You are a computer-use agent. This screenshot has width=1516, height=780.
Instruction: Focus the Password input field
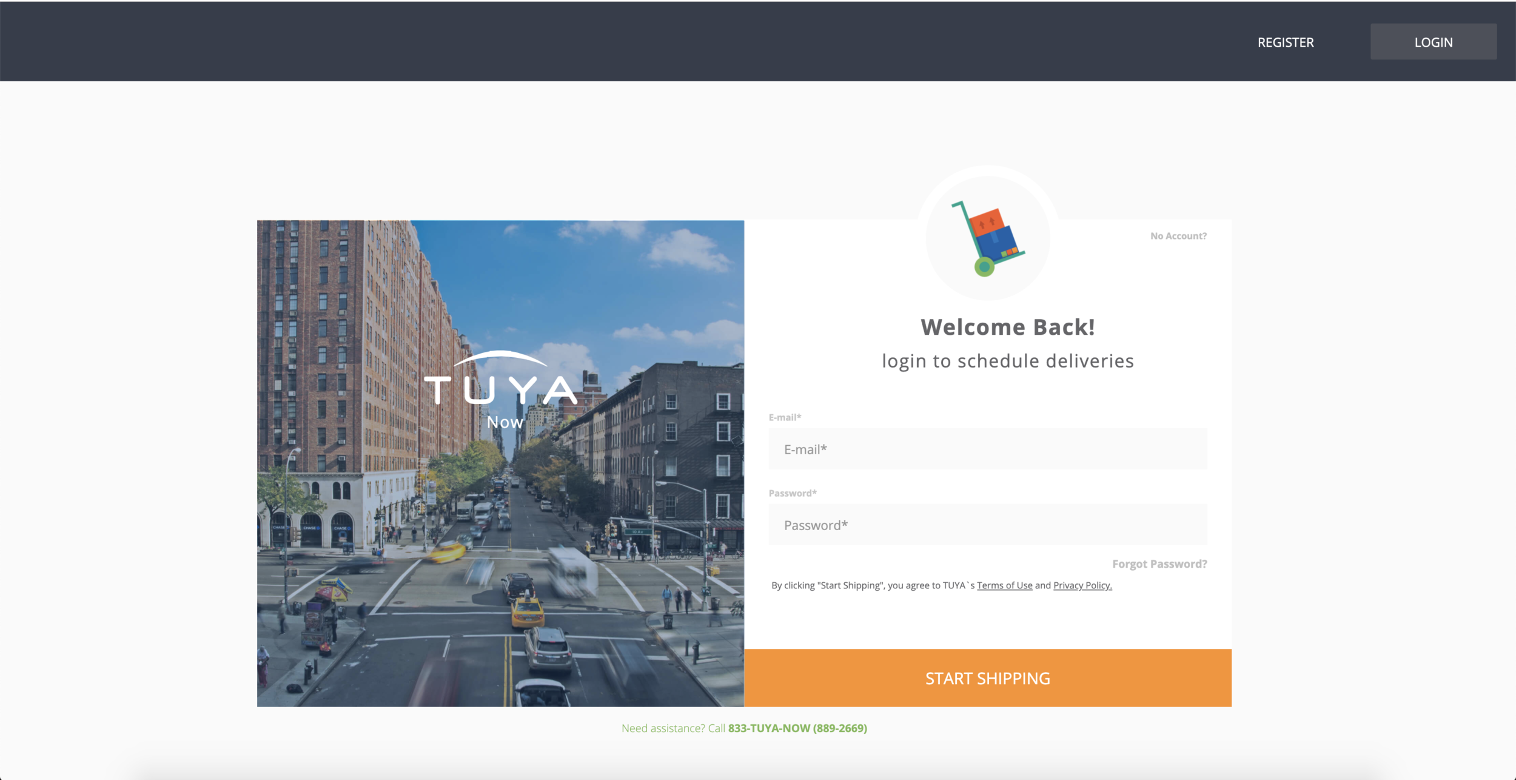pos(988,525)
